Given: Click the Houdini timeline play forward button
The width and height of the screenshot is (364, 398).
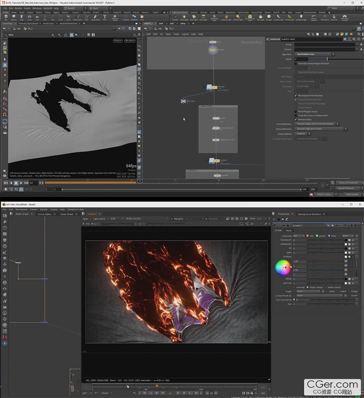Looking at the screenshot, I should click(x=21, y=183).
